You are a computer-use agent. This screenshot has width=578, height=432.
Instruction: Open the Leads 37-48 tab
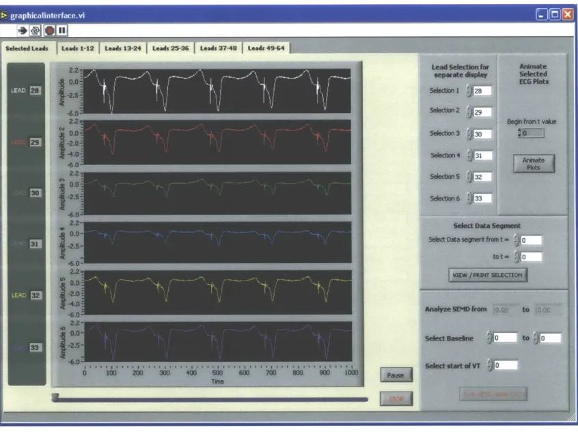coord(218,48)
